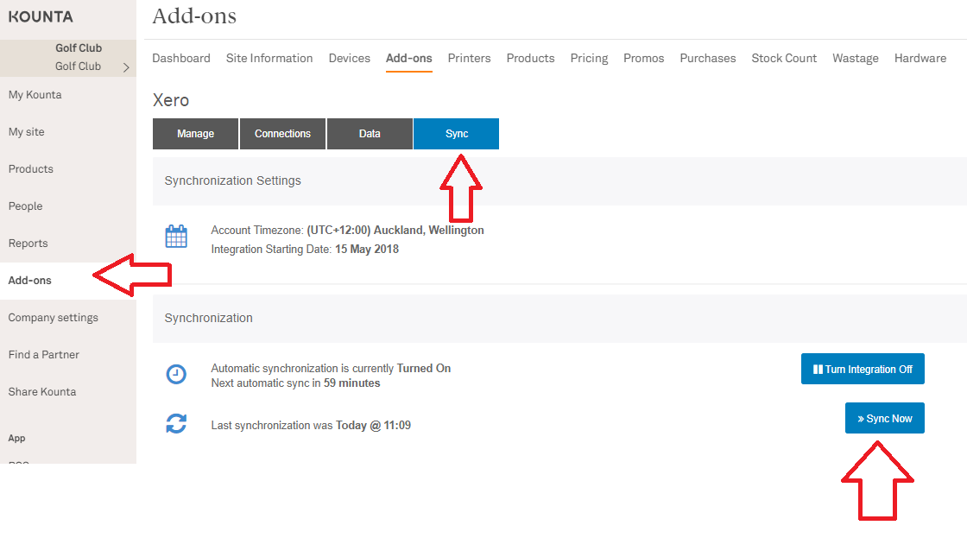Click the Add-ons page title
The height and width of the screenshot is (538, 967).
tap(194, 16)
